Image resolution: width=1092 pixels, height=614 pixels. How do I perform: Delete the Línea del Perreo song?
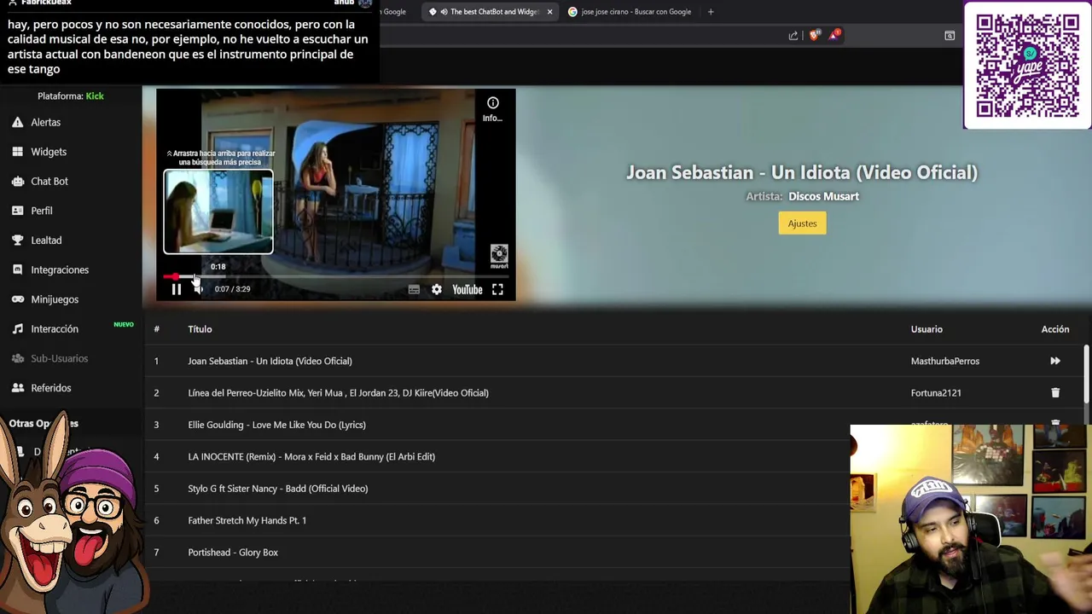point(1055,393)
